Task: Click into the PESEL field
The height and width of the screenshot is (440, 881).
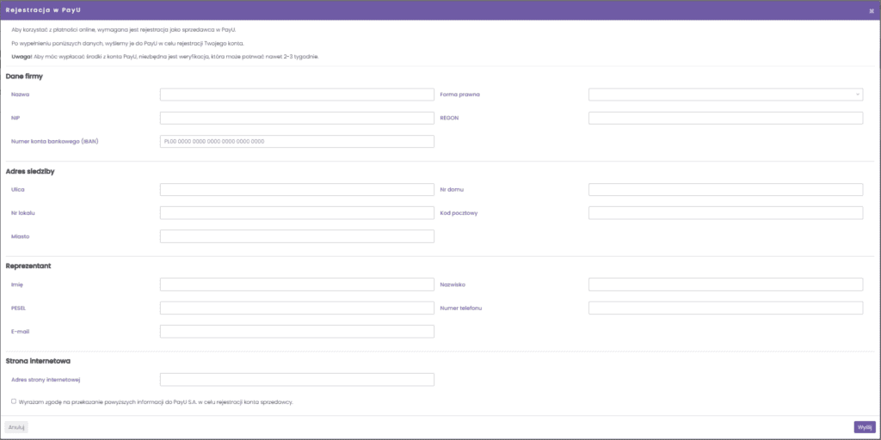Action: [x=297, y=308]
